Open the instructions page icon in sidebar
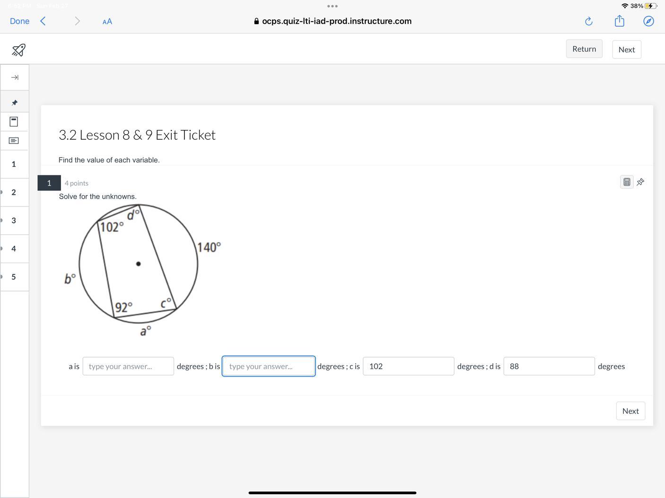 pos(14,121)
